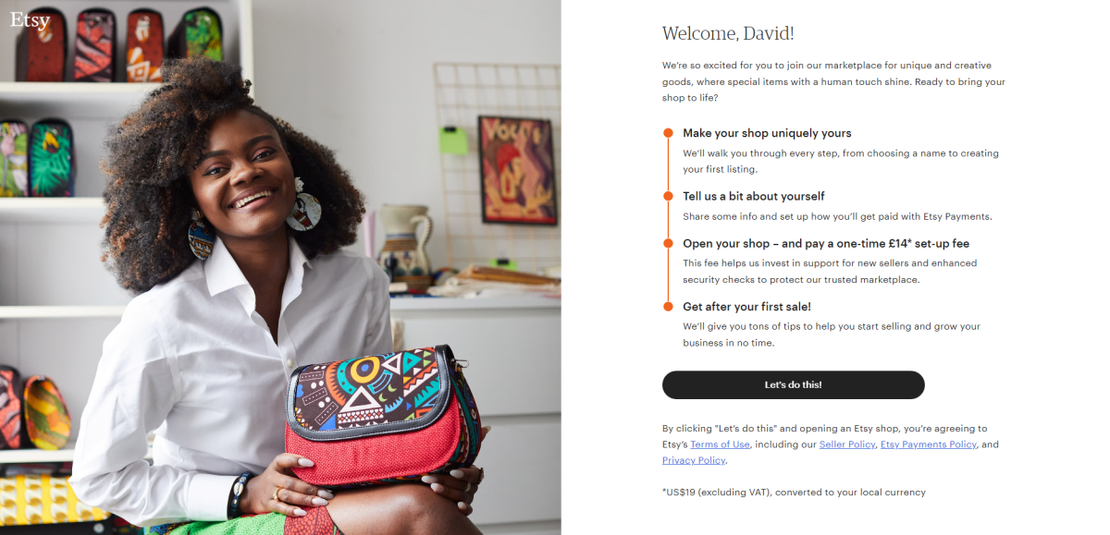Image resolution: width=1110 pixels, height=535 pixels.
Task: Select the orange step dot beside "Open your shop"
Action: click(668, 243)
